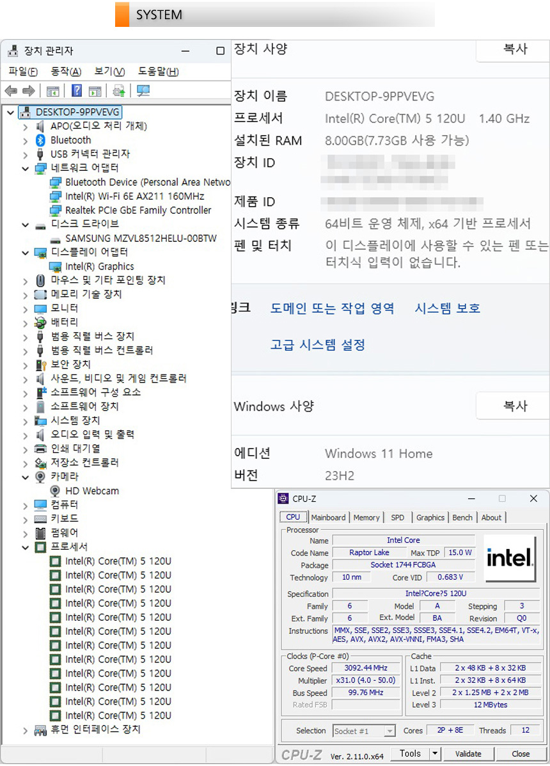Click the Forward arrow in Device Manager toolbar
The image size is (550, 766).
28,91
